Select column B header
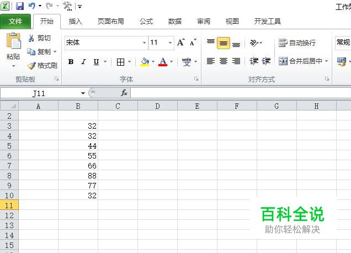Screen dimensions: 351x253 click(78, 106)
